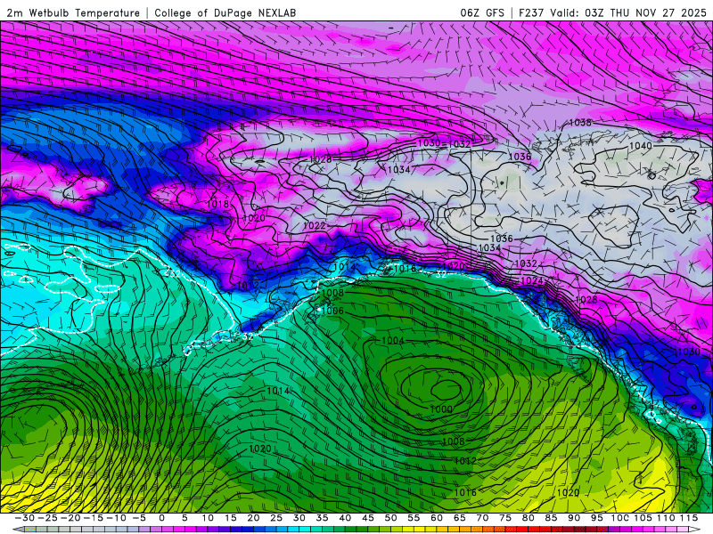Click the -20 value on the color scale
This screenshot has width=713, height=534.
point(70,518)
